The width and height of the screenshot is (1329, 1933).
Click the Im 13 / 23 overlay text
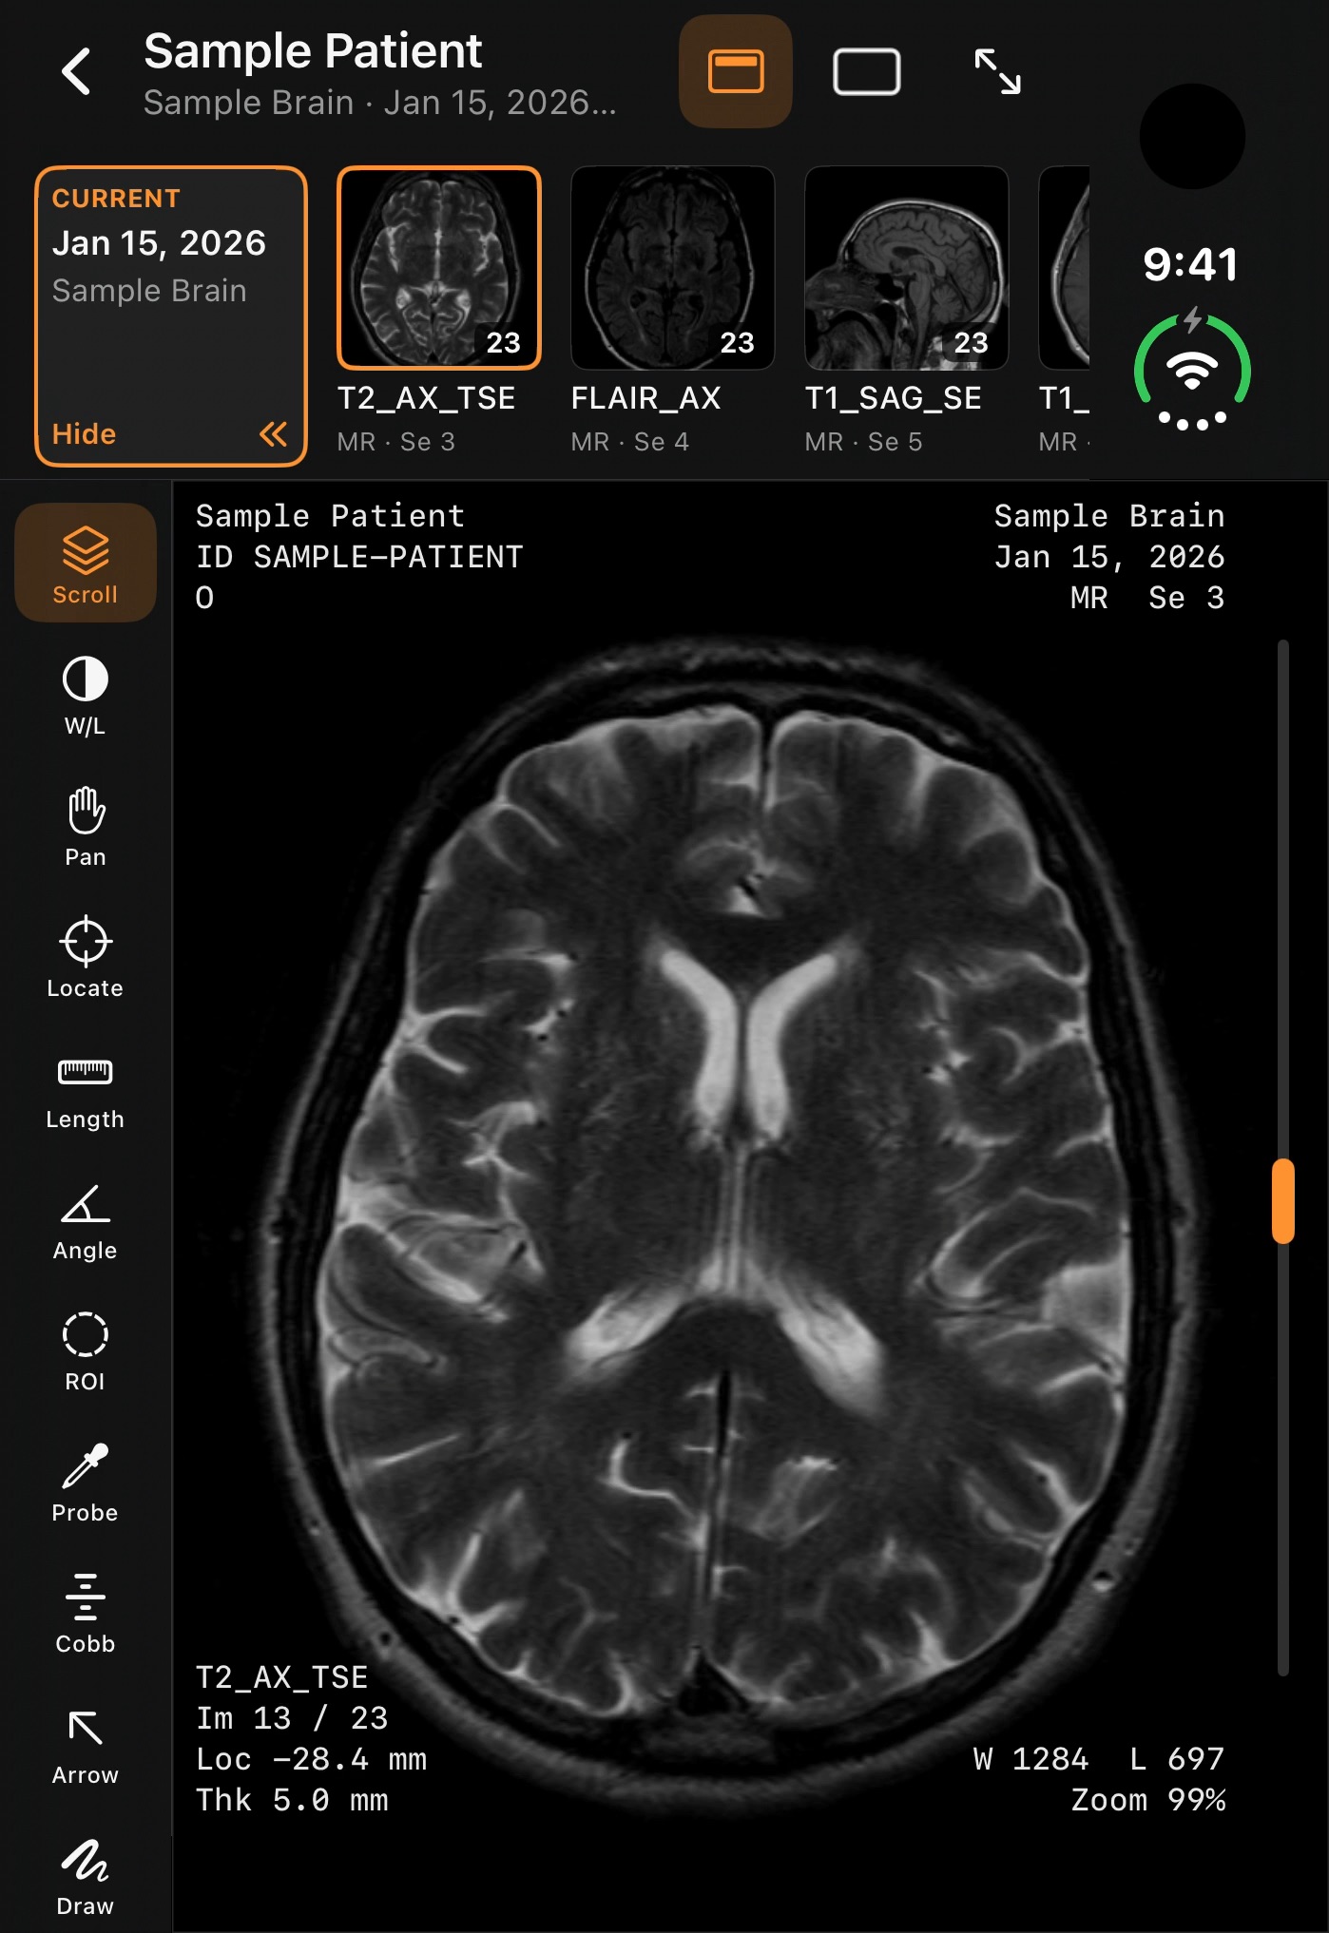point(292,1718)
